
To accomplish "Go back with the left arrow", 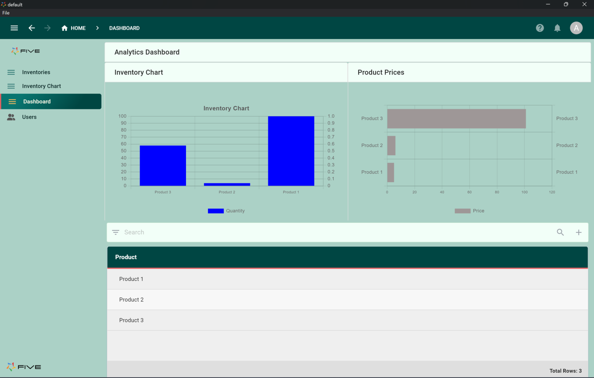I will 32,28.
